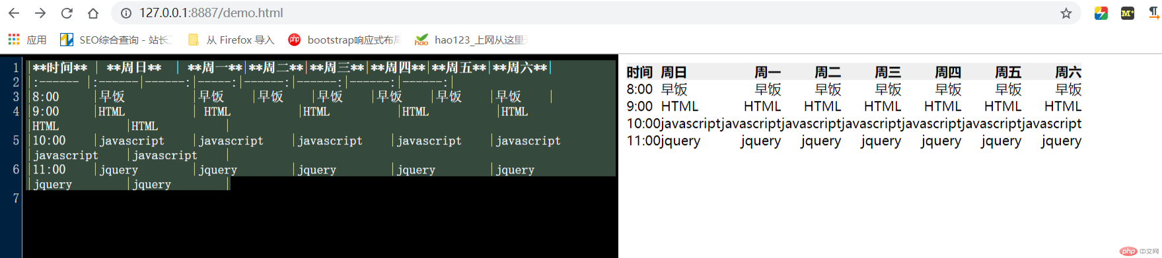This screenshot has height=258, width=1162.
Task: Open the Markdown M extension icon
Action: tap(1128, 13)
